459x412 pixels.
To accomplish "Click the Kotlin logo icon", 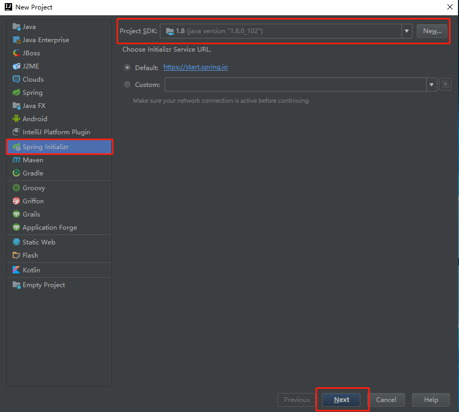I will [x=16, y=270].
